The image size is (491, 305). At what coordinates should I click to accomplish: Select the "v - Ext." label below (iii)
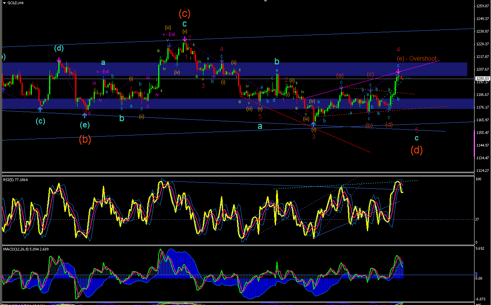169,35
